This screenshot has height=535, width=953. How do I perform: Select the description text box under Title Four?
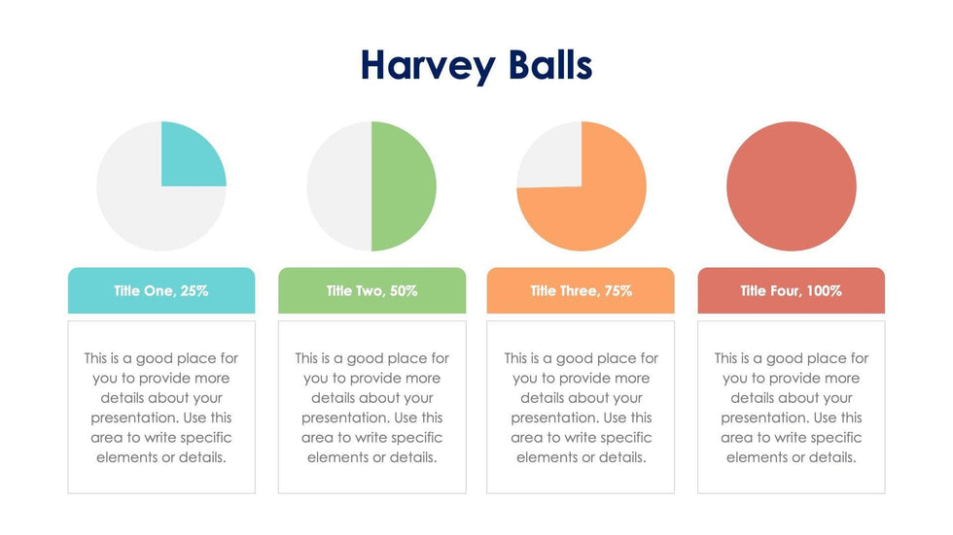point(791,407)
